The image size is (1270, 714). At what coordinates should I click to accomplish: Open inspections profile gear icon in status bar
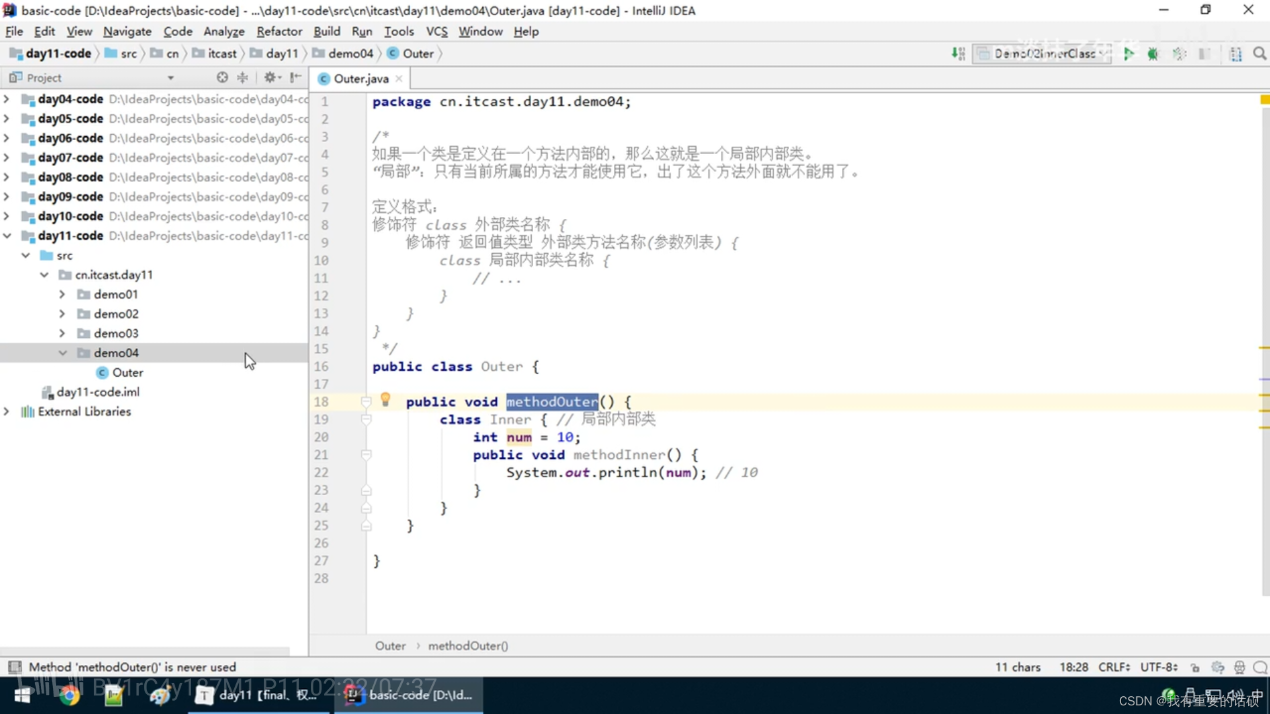tap(1218, 667)
